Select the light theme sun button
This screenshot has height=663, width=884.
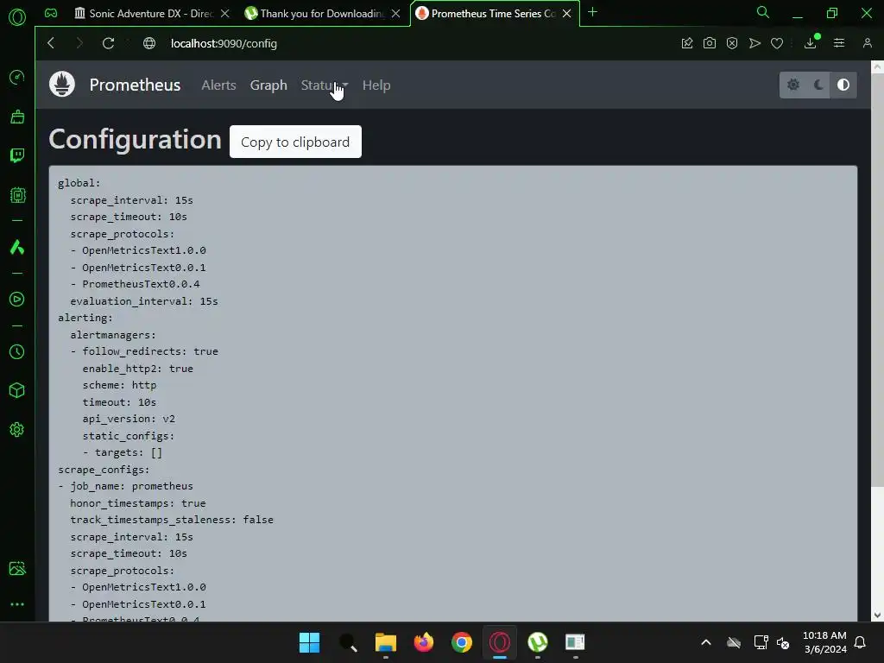coord(793,85)
